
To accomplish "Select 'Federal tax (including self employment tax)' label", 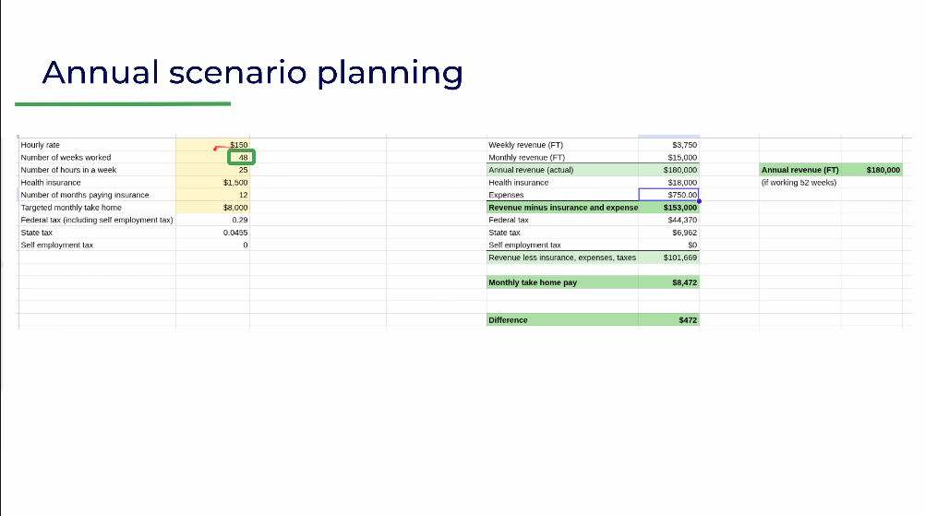I will (x=97, y=220).
